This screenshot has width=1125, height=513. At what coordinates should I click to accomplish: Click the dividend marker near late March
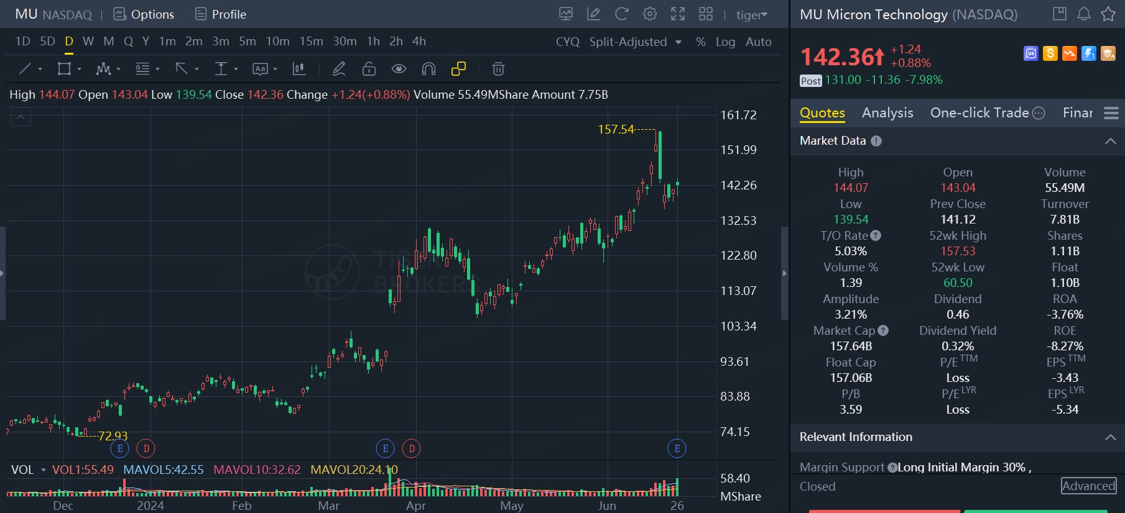412,448
